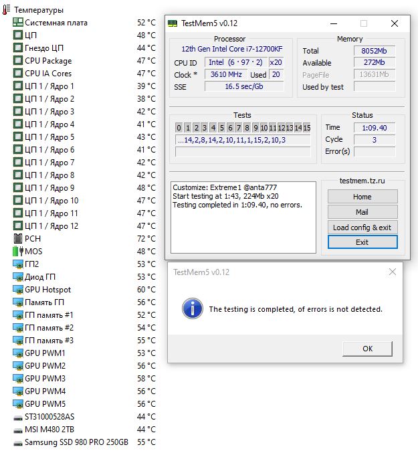This screenshot has height=453, width=418.
Task: Click the thermometer icon next to Температуры
Action: [x=6, y=9]
